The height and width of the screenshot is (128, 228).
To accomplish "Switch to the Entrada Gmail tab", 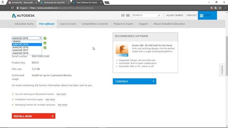I will 22,2.
